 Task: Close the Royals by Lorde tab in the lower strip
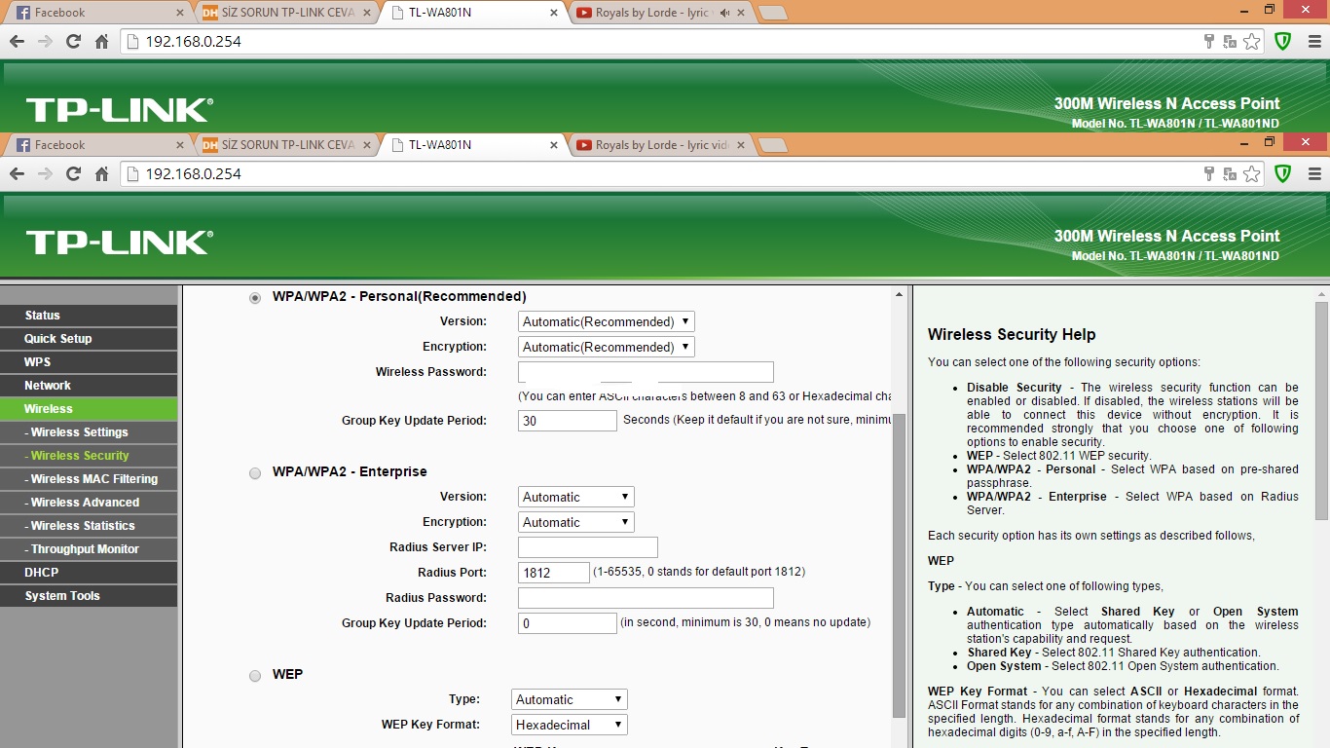click(x=741, y=145)
